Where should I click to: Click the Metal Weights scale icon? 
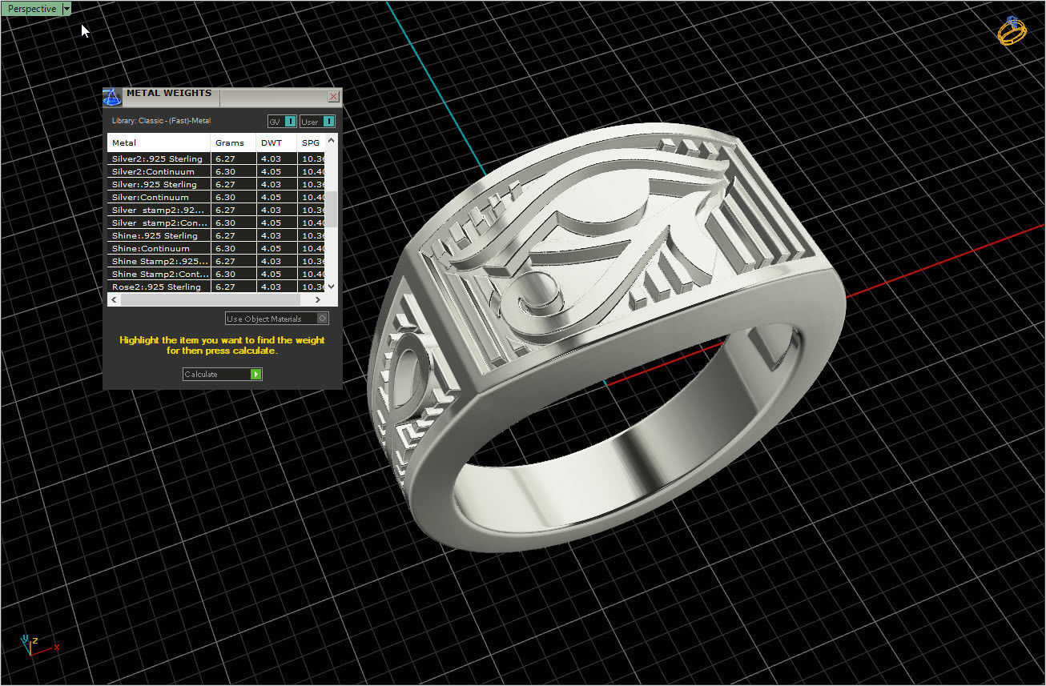112,97
